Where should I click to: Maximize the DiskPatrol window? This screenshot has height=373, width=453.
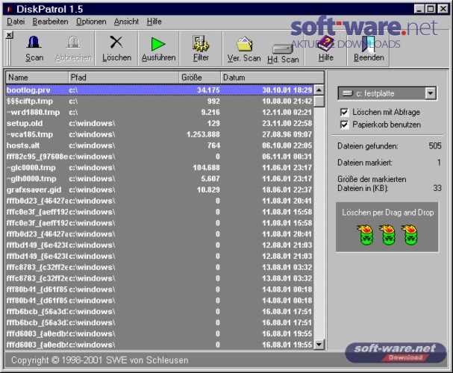coord(430,9)
